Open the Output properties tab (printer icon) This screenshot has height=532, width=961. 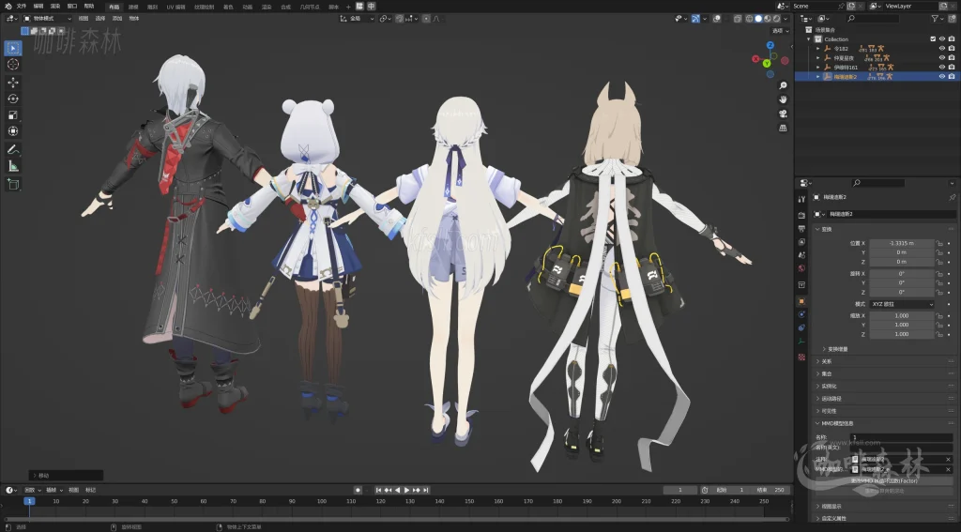tap(801, 229)
